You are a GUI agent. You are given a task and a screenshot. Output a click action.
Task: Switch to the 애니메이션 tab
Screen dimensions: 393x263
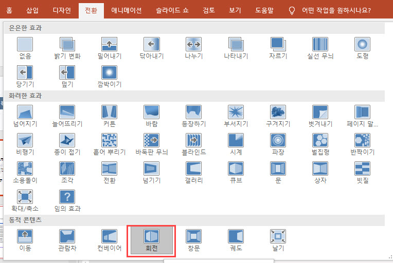(127, 10)
